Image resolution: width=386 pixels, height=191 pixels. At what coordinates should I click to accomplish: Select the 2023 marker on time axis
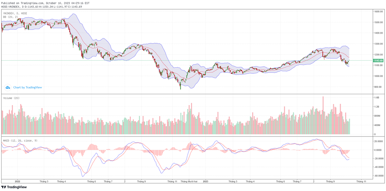tap(206, 181)
